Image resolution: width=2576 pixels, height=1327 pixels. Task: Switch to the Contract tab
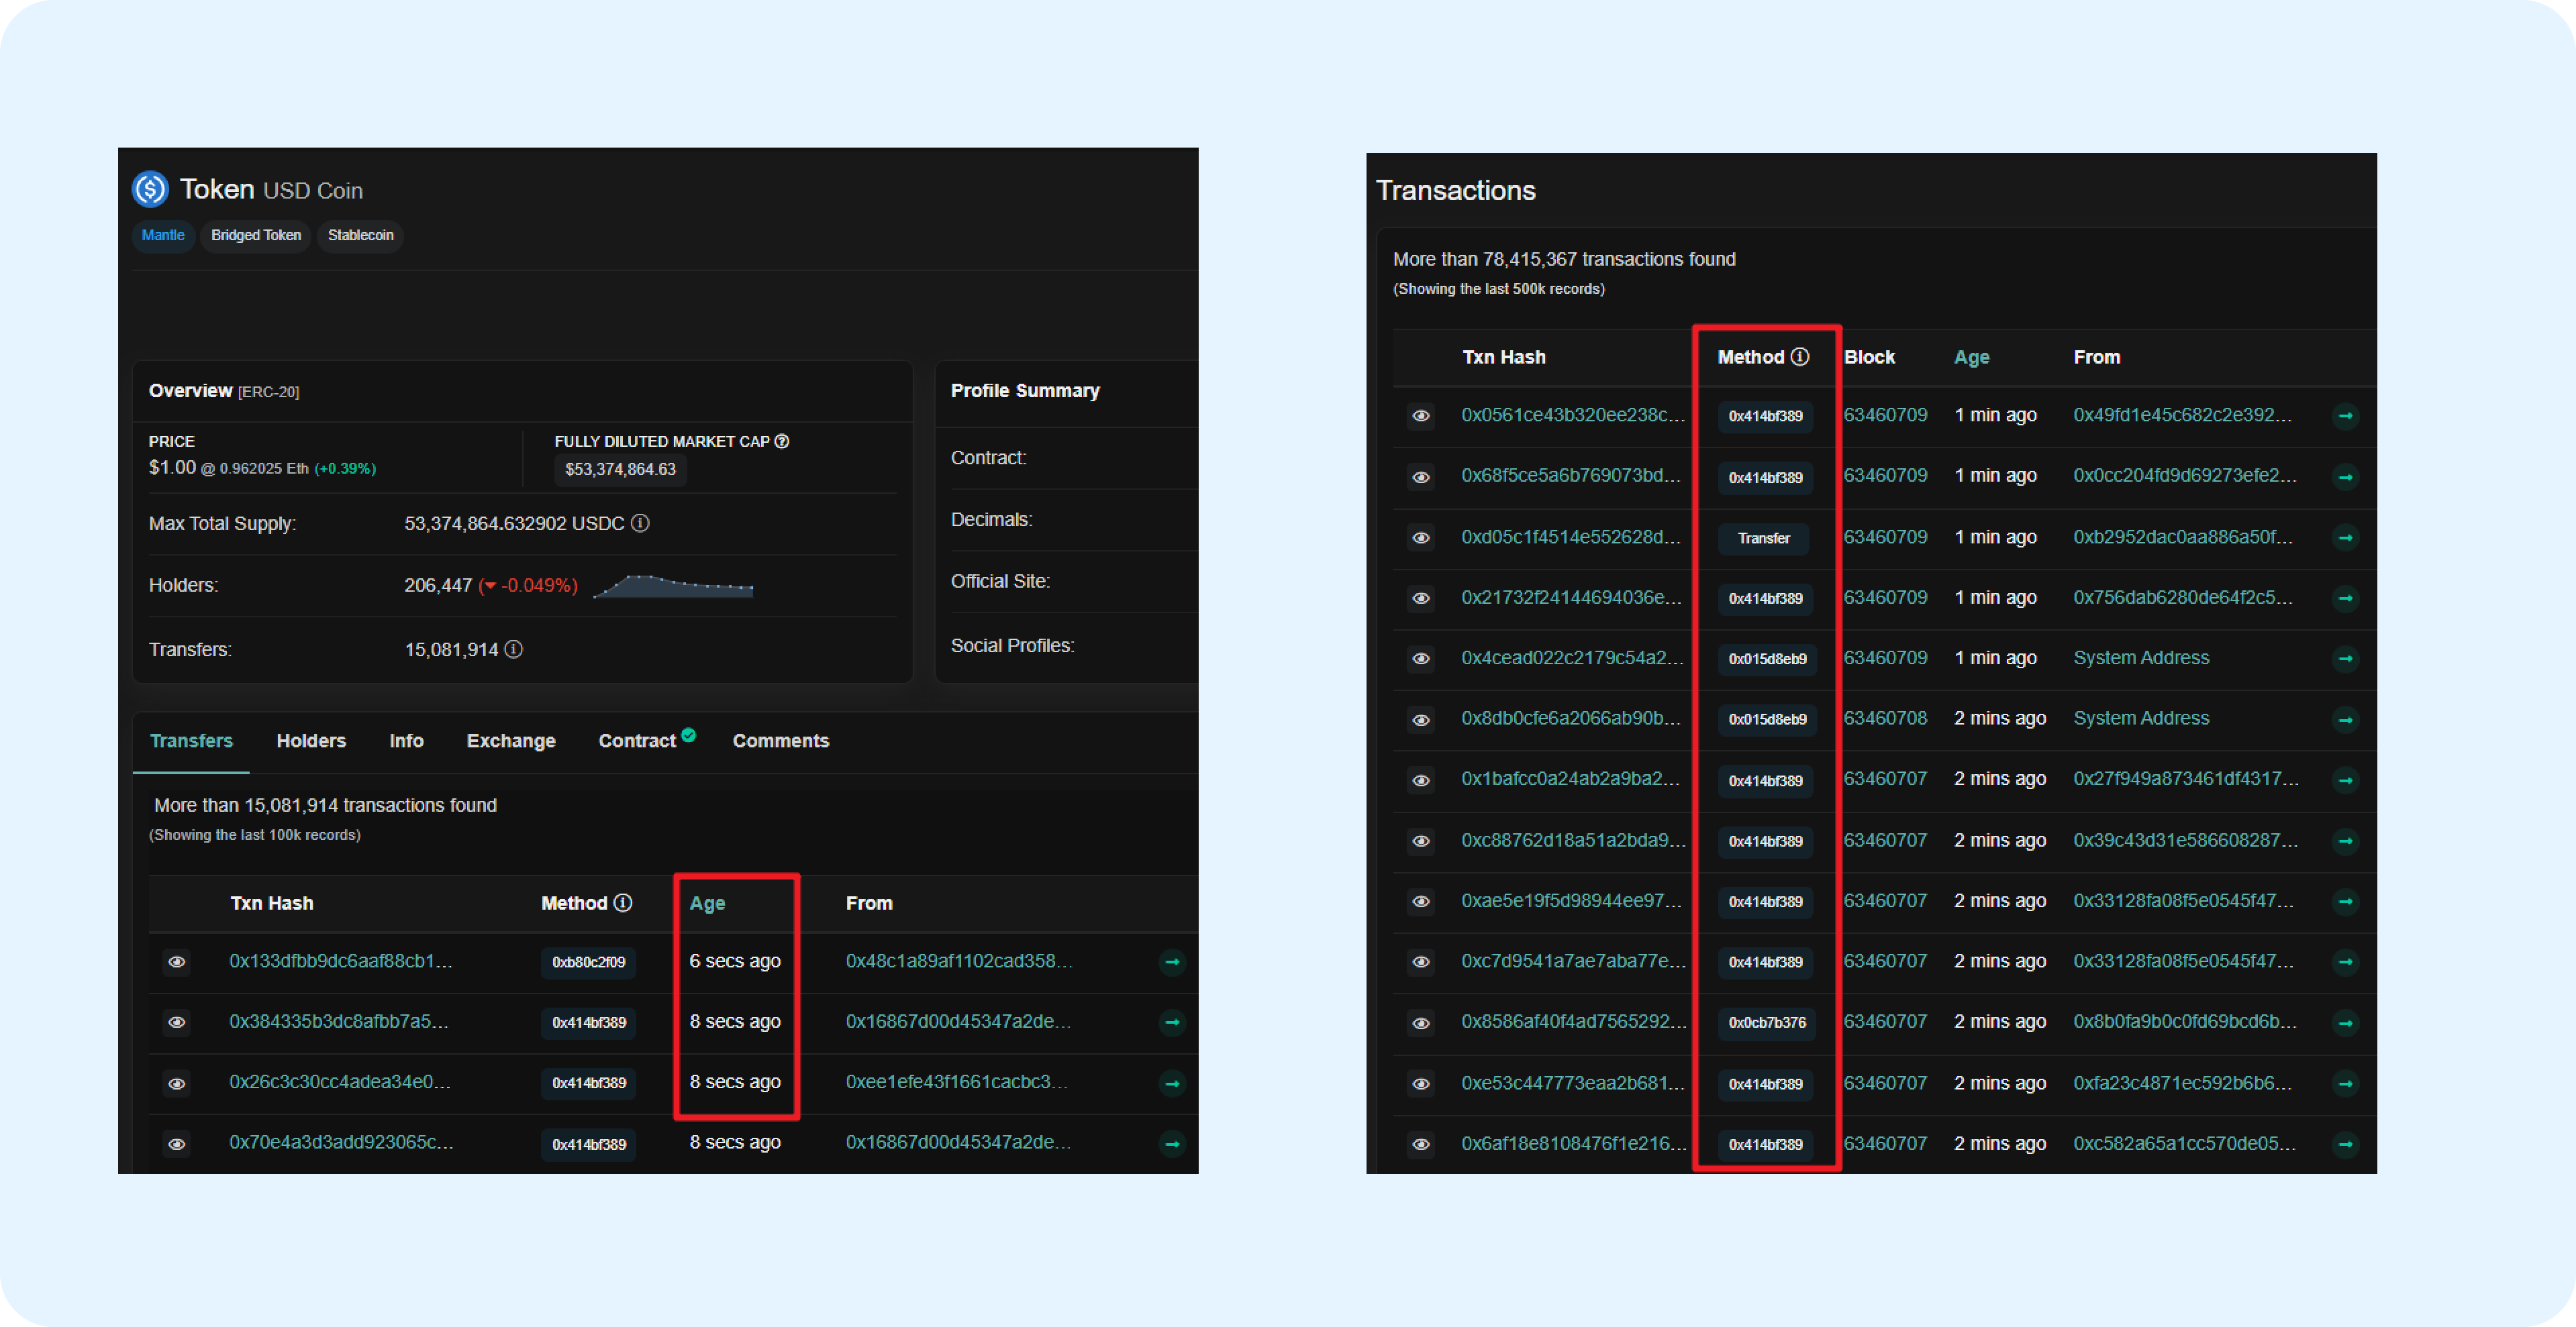coord(637,741)
